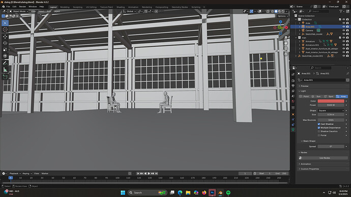
Task: Open the Scene properties tab
Action: pos(293,96)
